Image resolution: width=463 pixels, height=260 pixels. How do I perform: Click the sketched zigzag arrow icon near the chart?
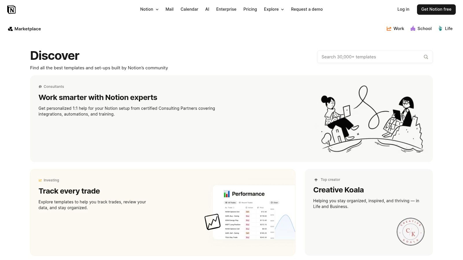coord(213,221)
